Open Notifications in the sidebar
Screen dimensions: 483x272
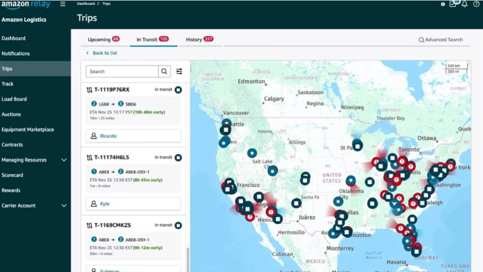[16, 53]
